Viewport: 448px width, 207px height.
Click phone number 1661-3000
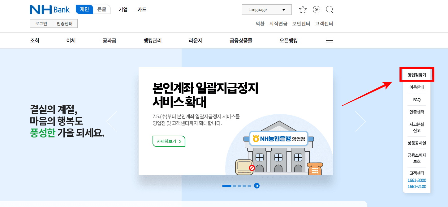click(417, 180)
